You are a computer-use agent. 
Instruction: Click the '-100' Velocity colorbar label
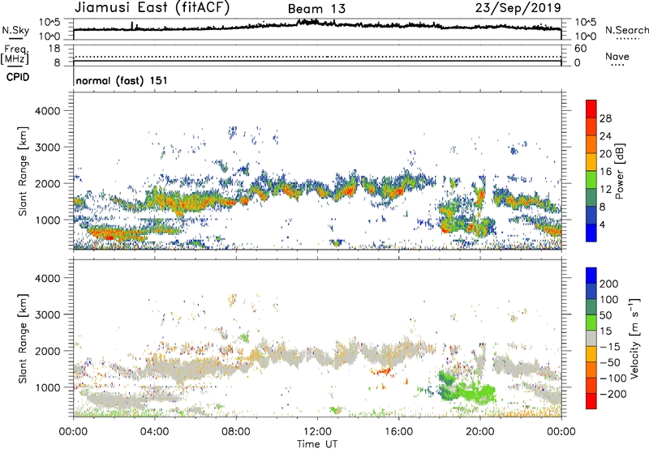(x=613, y=378)
